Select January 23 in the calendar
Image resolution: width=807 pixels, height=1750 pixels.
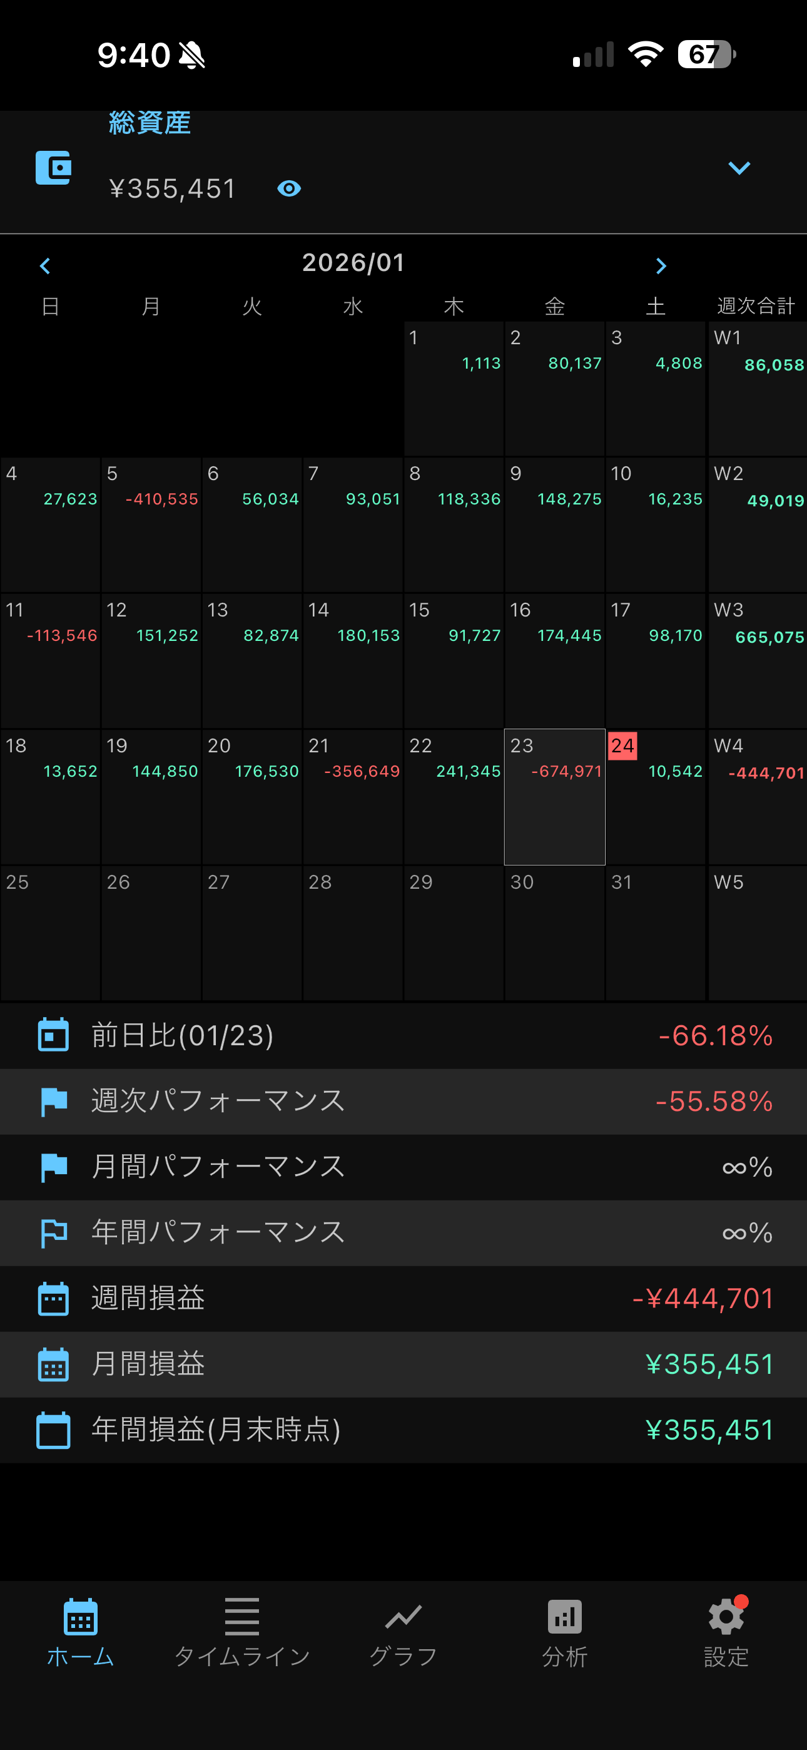click(554, 796)
